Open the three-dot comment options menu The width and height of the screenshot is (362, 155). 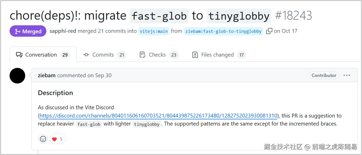(x=346, y=75)
